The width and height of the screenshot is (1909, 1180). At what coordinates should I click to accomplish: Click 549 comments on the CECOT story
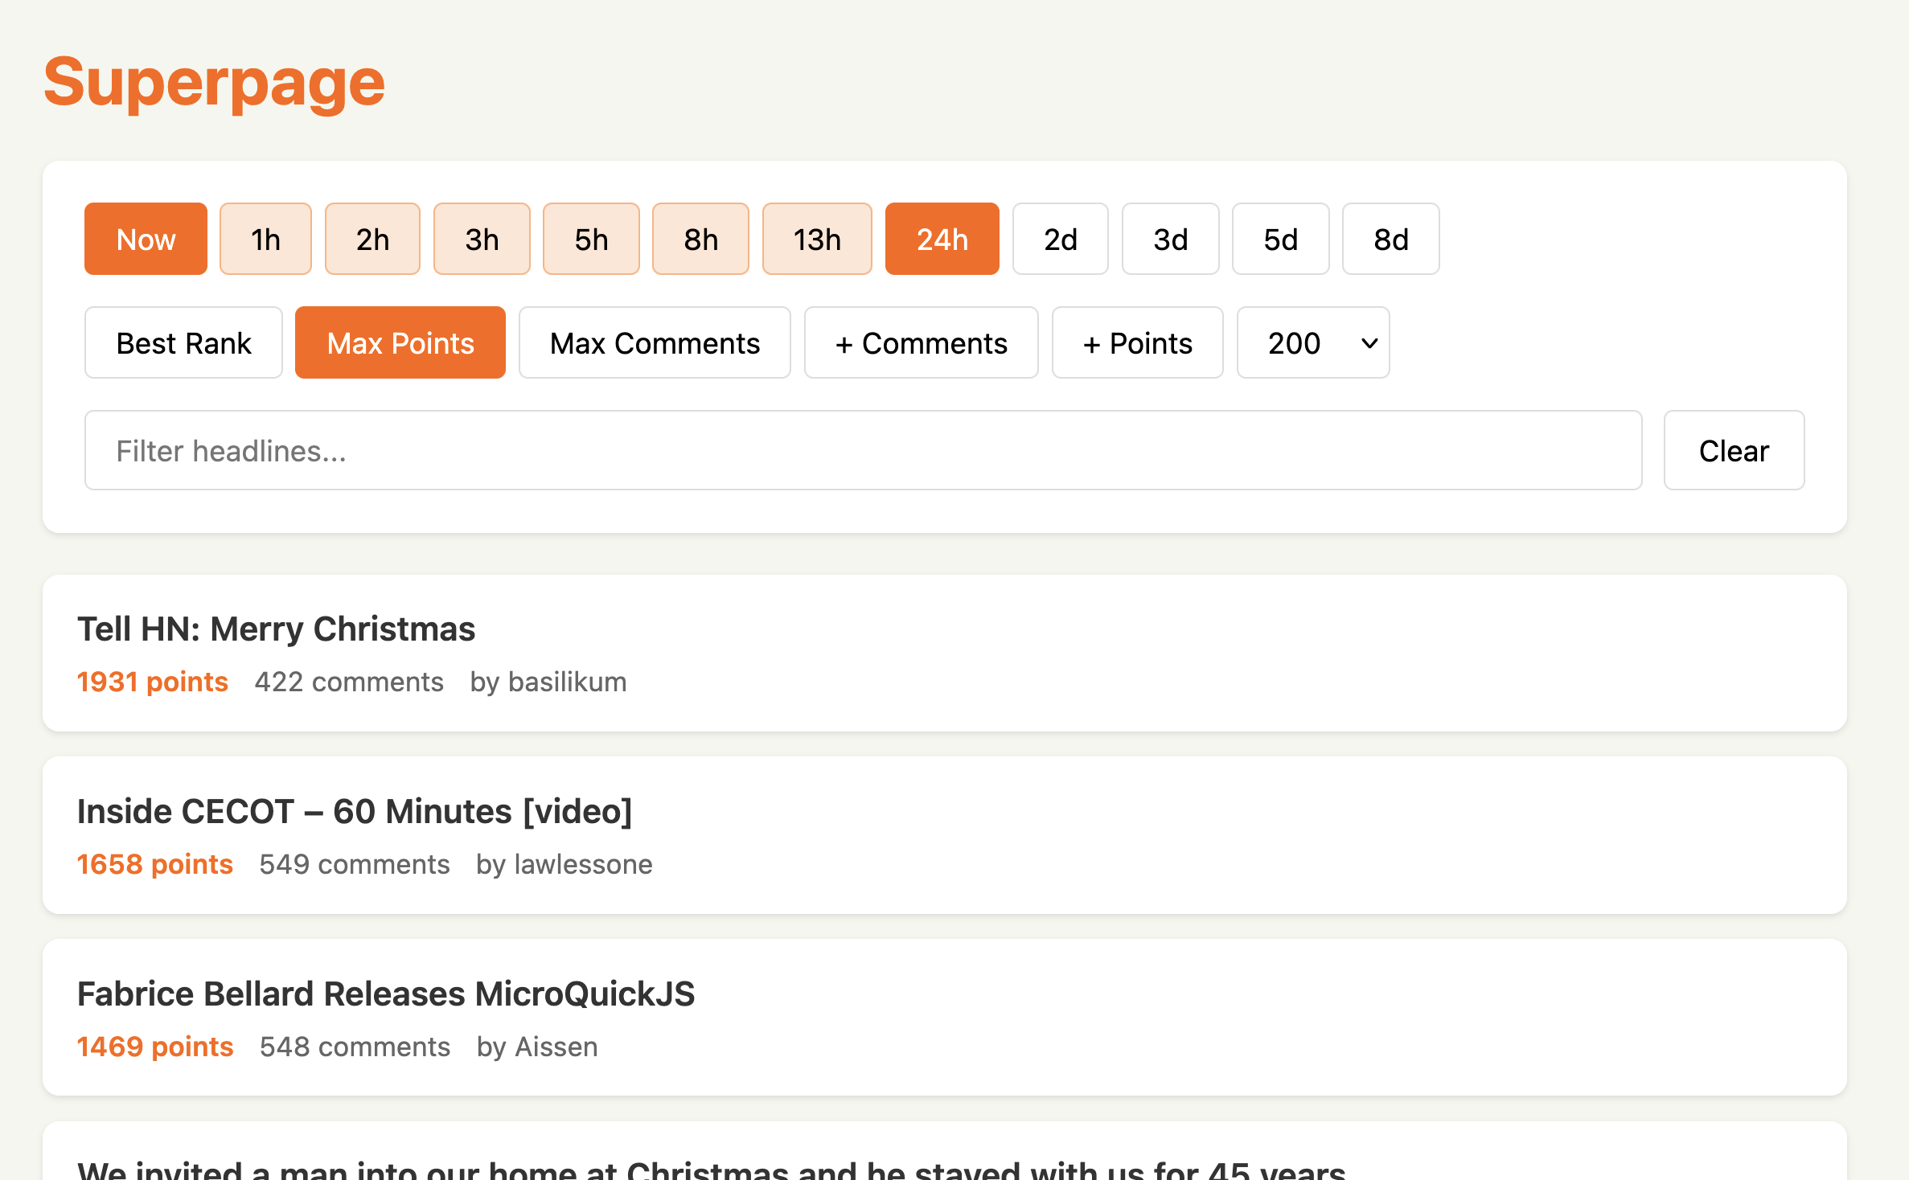(354, 864)
